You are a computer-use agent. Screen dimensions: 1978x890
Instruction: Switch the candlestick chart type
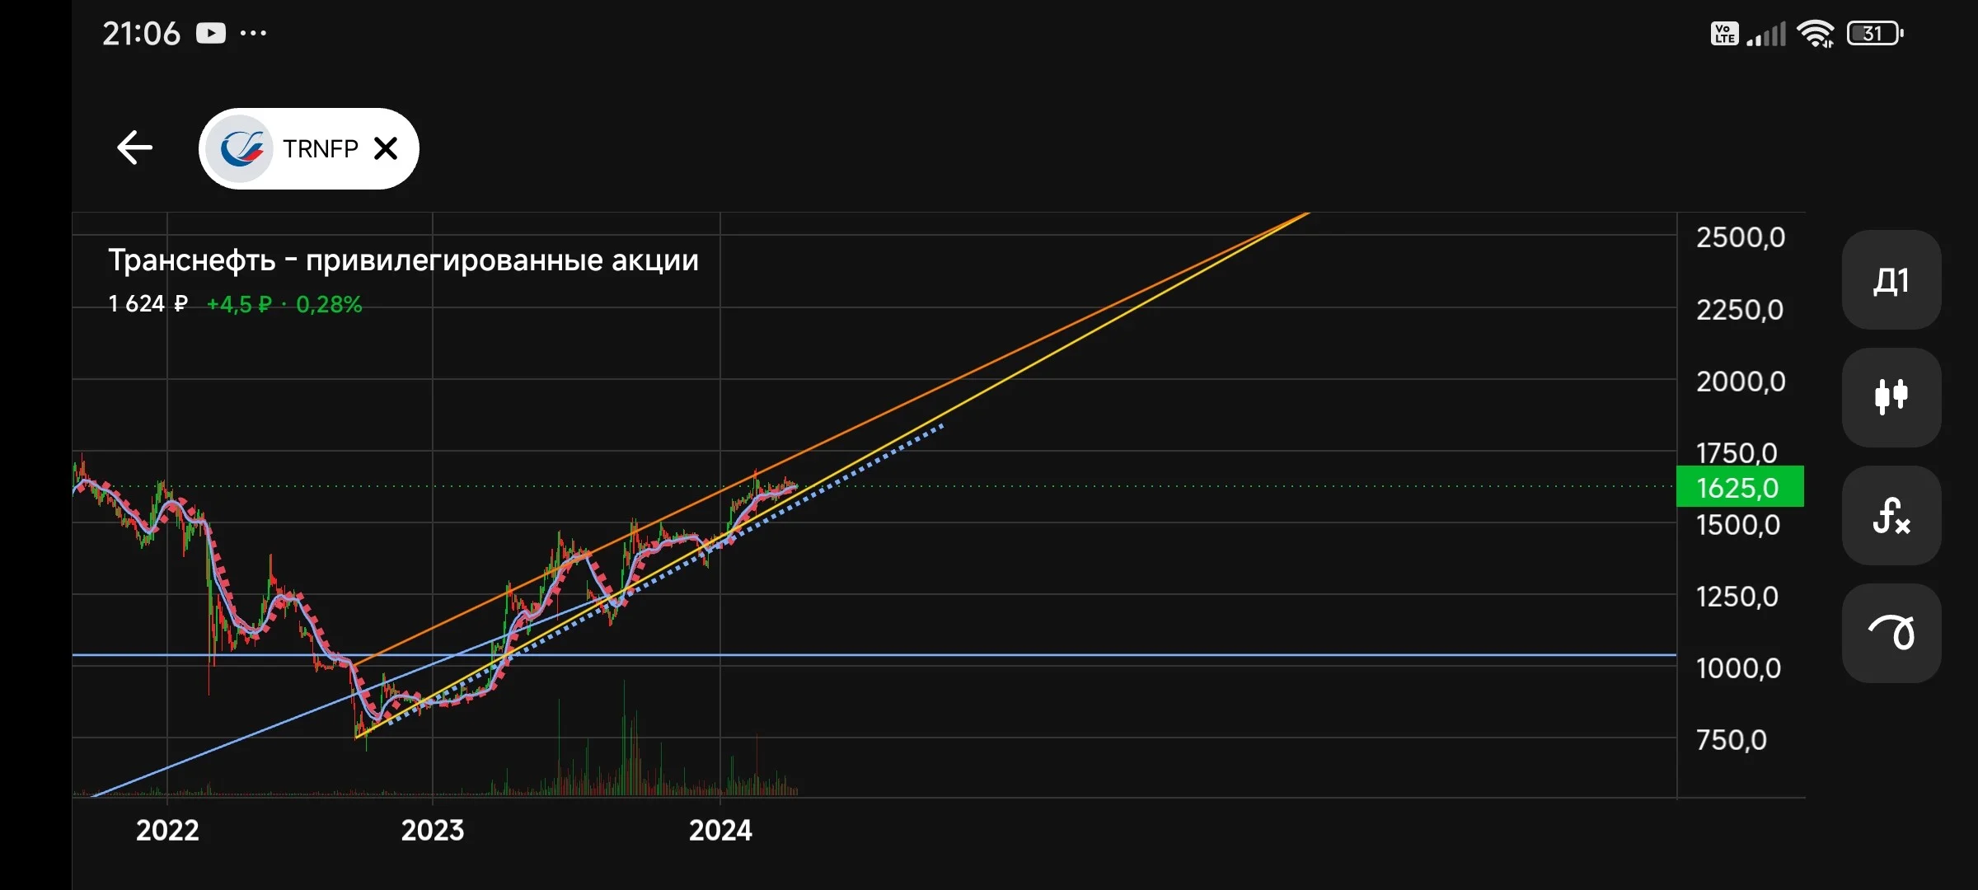coord(1891,397)
